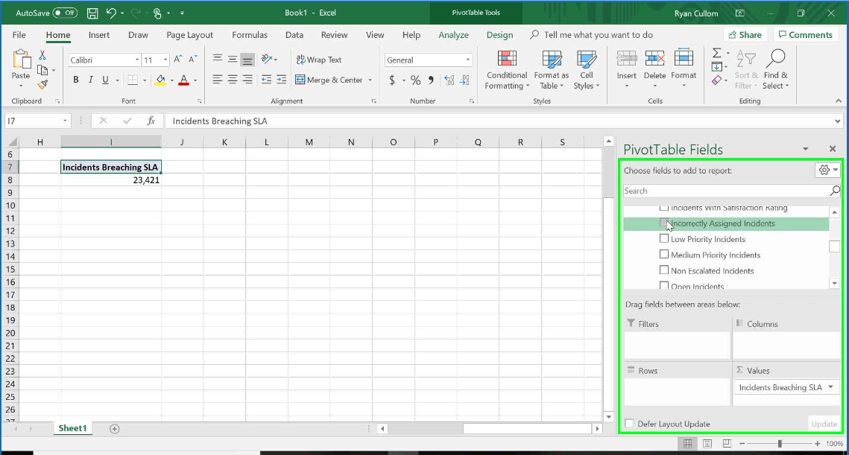Click the Share button
Screen dimensions: 849x455
coord(745,34)
